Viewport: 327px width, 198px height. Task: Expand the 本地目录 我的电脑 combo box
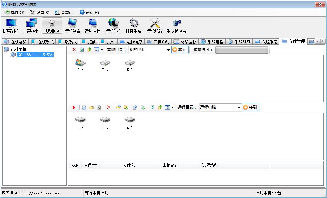pos(168,50)
